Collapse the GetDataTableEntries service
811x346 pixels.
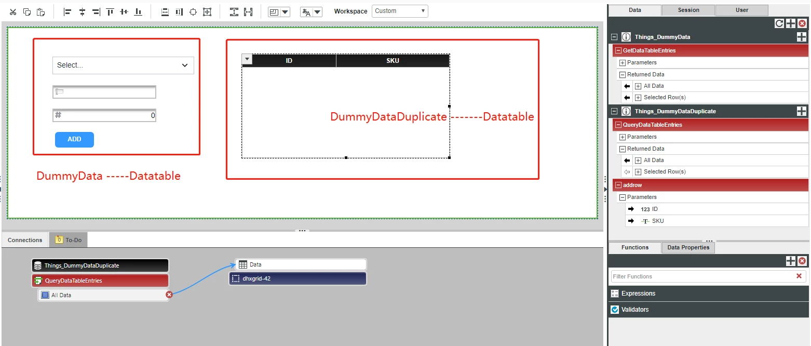[618, 51]
